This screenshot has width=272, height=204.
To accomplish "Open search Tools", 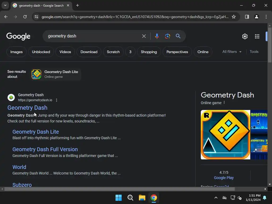I will click(254, 52).
